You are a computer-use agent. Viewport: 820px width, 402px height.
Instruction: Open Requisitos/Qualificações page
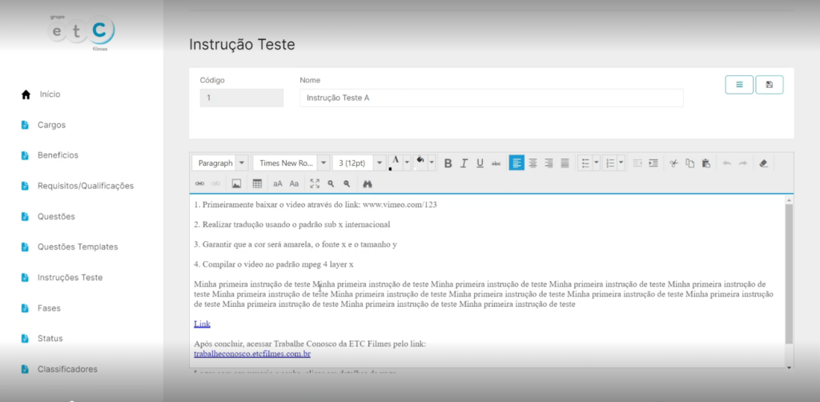(85, 186)
